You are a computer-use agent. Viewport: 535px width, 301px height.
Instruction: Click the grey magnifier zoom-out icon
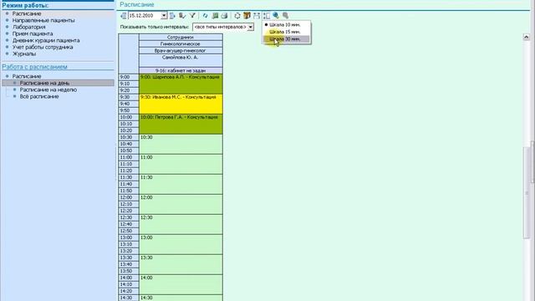click(x=286, y=16)
